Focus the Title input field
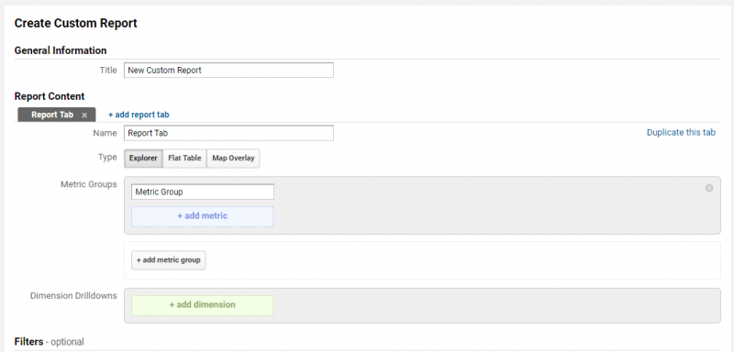This screenshot has height=352, width=734. [x=228, y=70]
